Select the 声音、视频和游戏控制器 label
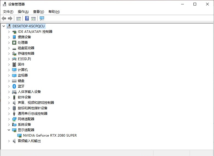214x156 pixels. click(36, 103)
